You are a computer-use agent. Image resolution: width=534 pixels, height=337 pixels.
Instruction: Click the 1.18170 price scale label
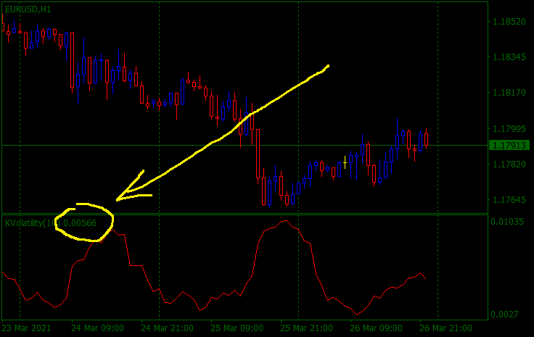(509, 93)
